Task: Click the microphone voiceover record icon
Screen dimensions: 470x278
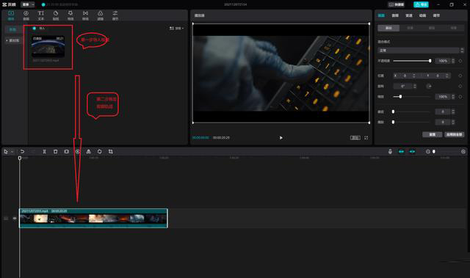Action: (390, 152)
